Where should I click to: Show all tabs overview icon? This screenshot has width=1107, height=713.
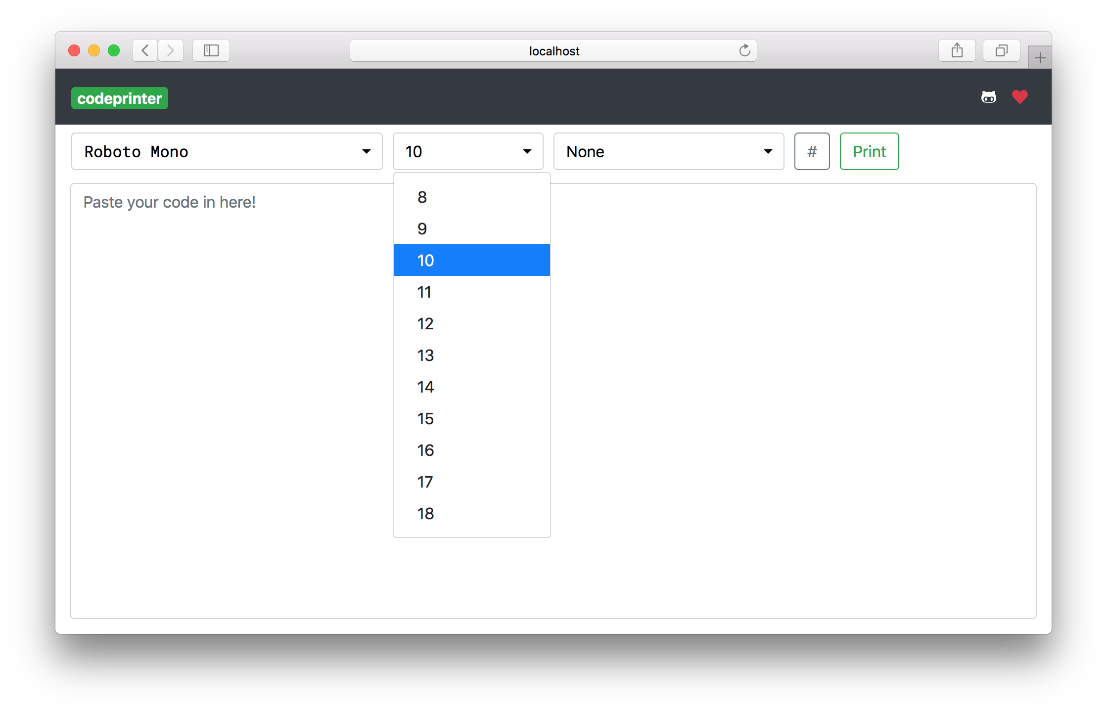pos(1001,50)
